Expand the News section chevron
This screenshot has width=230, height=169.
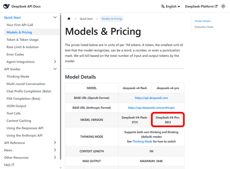pyautogui.click(x=55, y=150)
